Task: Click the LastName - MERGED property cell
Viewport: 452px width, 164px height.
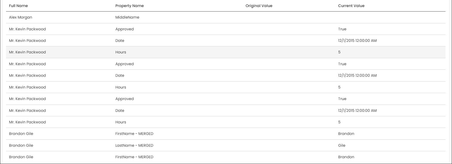Action: pyautogui.click(x=134, y=145)
